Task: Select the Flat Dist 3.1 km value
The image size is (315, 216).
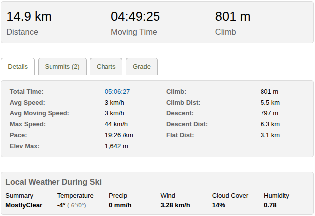Action: tap(270, 135)
